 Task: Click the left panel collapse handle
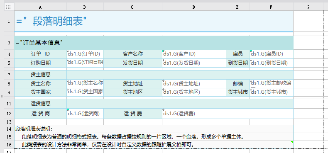point(2,96)
